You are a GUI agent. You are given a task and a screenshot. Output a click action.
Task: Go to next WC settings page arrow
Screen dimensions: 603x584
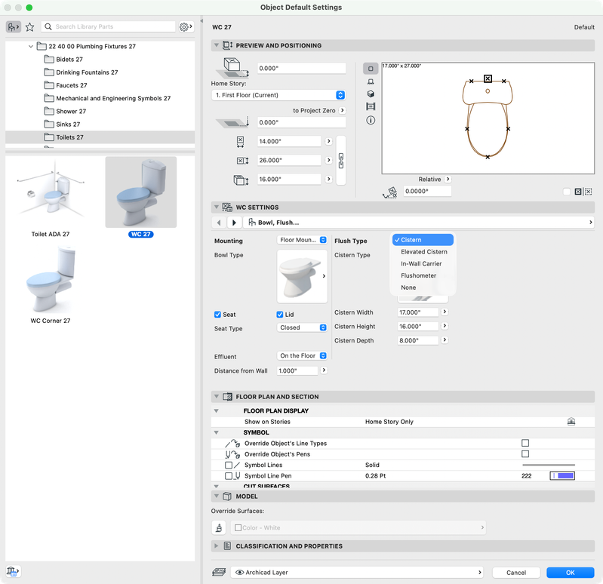click(x=234, y=223)
